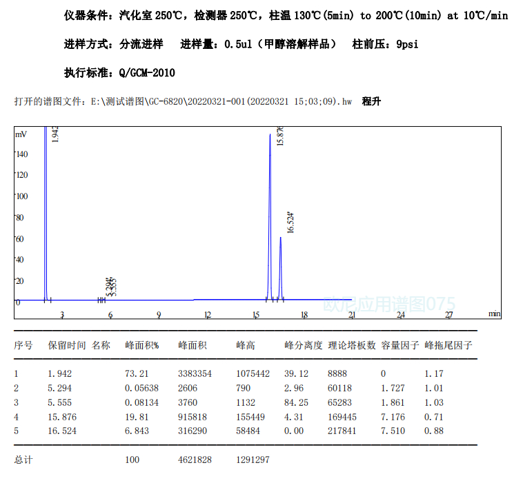Screen dimensions: 523x483
Task: Click theoretical plates value 217841
Action: click(x=342, y=431)
